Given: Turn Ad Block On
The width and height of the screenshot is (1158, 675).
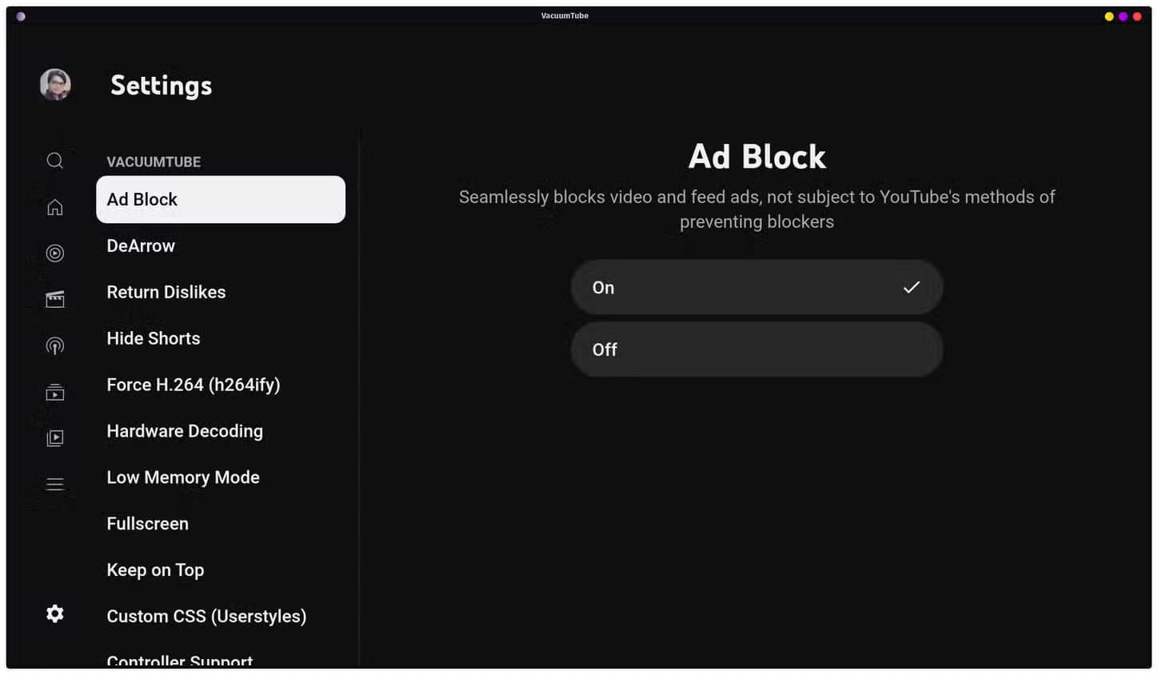Looking at the screenshot, I should [756, 287].
